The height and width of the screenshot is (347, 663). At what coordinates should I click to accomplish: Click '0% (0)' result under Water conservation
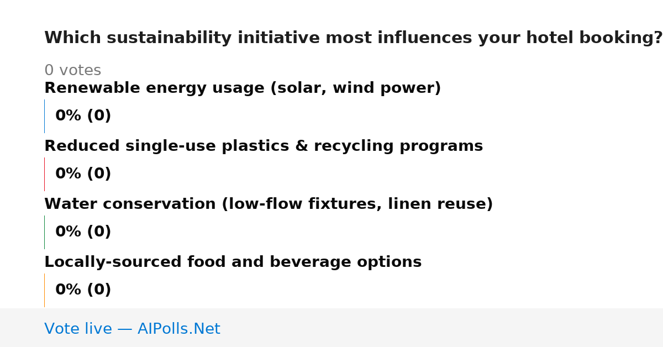[x=83, y=232]
